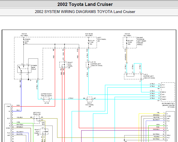Screen dimensions: 178x142
Task: Click the "2002 SYSTEM WIRING DIAGRAMS TOYOTA Land Cruiser" subtitle
Action: pos(85,12)
